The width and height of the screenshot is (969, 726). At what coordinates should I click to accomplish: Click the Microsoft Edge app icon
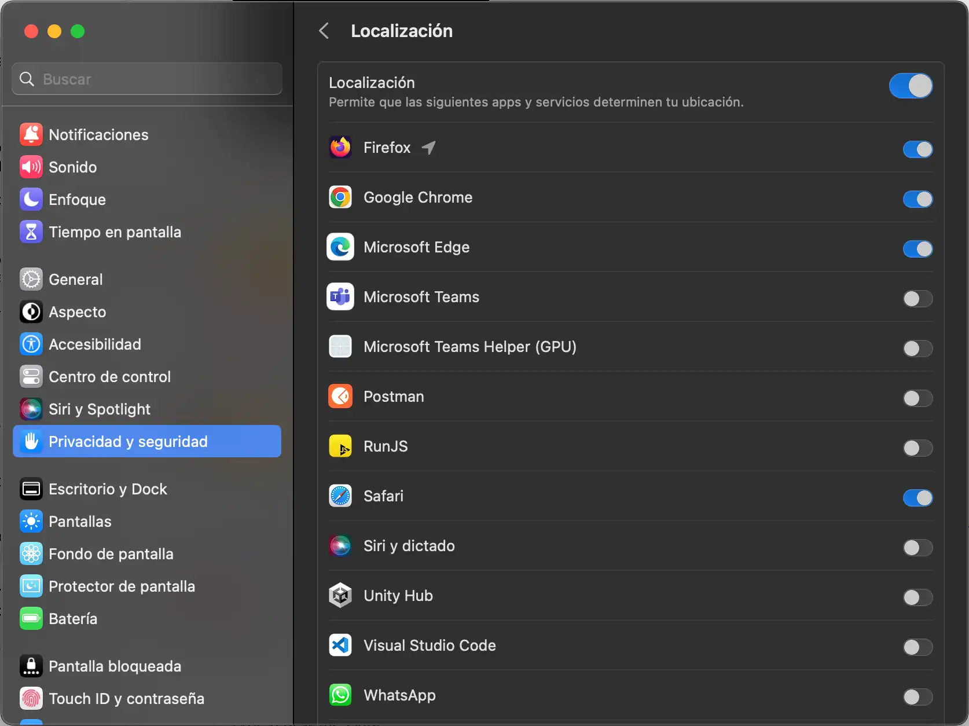[x=340, y=247]
